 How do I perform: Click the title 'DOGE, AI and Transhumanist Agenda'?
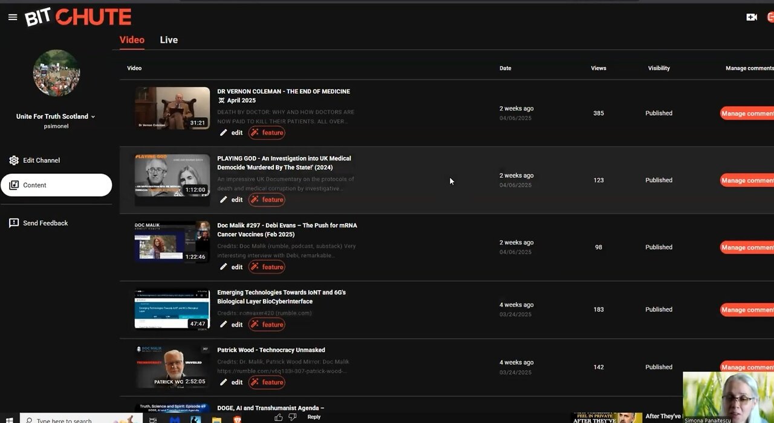tap(270, 409)
